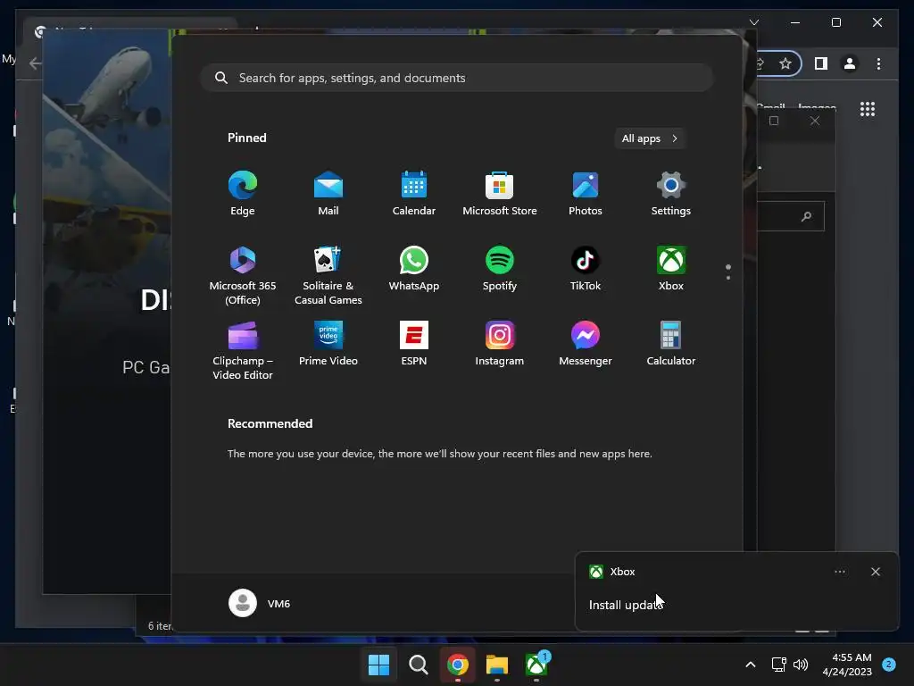Viewport: 914px width, 686px height.
Task: Open the Edge pinned app
Action: coord(243,194)
